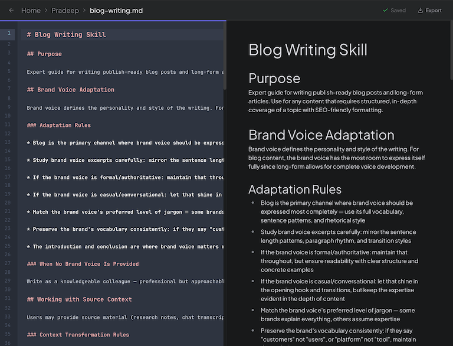Click line number 27 in the gutter
The height and width of the screenshot is (346, 453).
coord(8,263)
